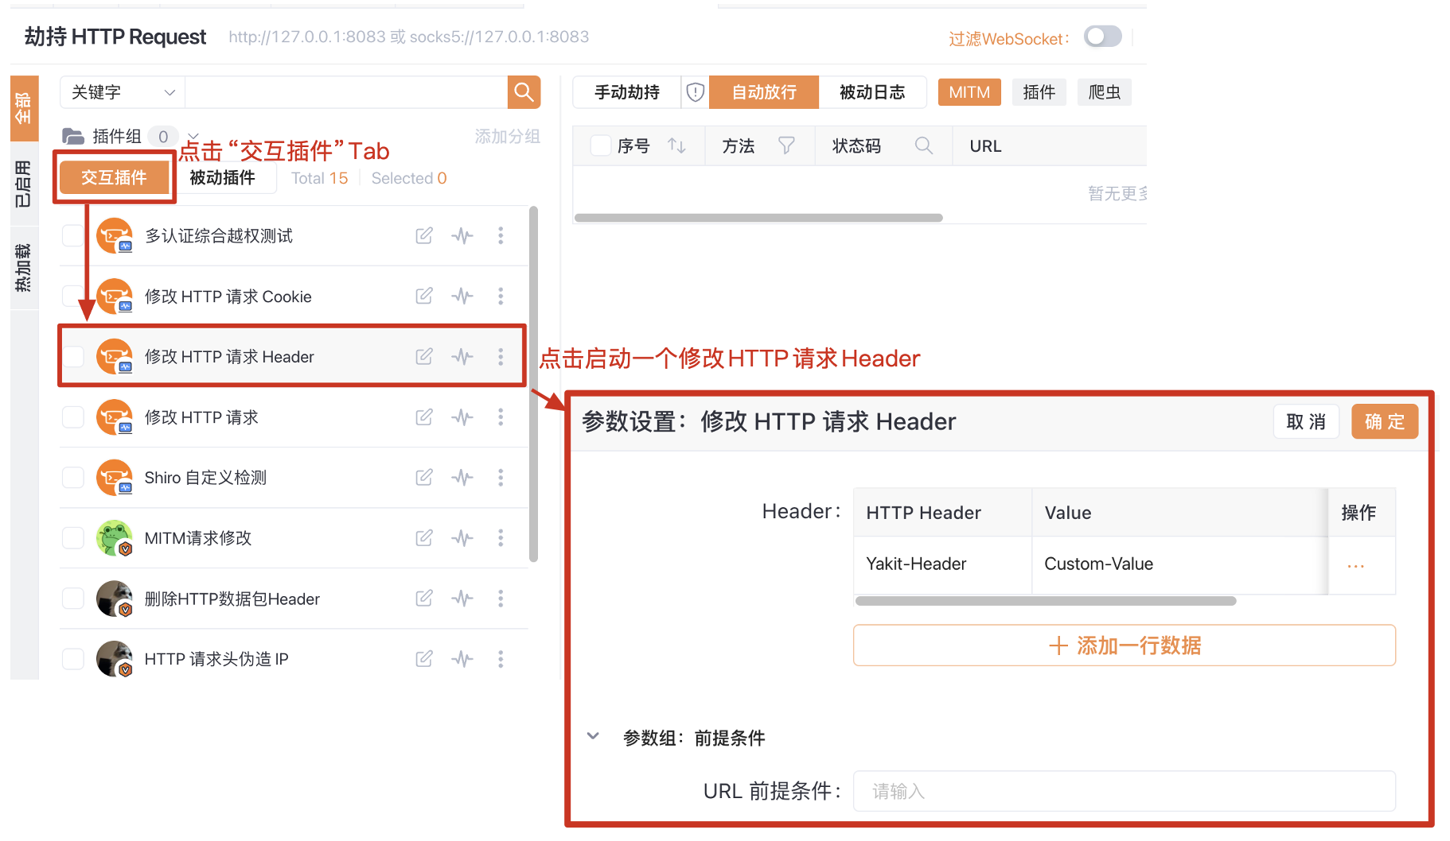Click the sort arrows in 序号 column
The height and width of the screenshot is (841, 1450).
[676, 145]
